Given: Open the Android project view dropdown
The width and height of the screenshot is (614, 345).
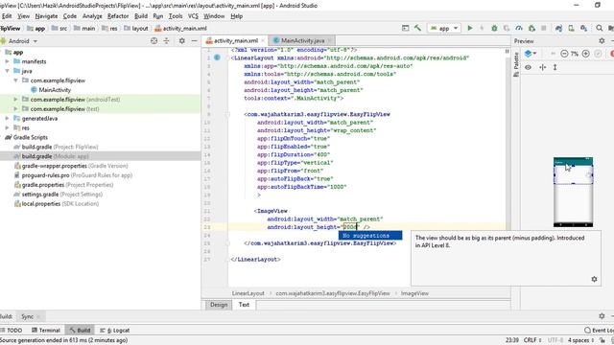Looking at the screenshot, I should tap(19, 41).
